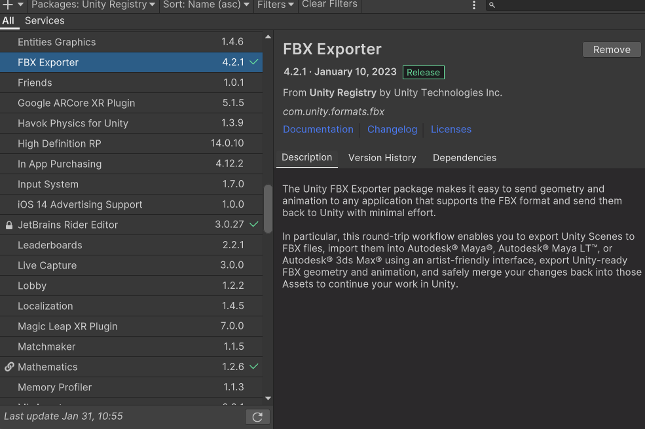This screenshot has height=429, width=645.
Task: Select the Memory Profiler package
Action: click(131, 387)
